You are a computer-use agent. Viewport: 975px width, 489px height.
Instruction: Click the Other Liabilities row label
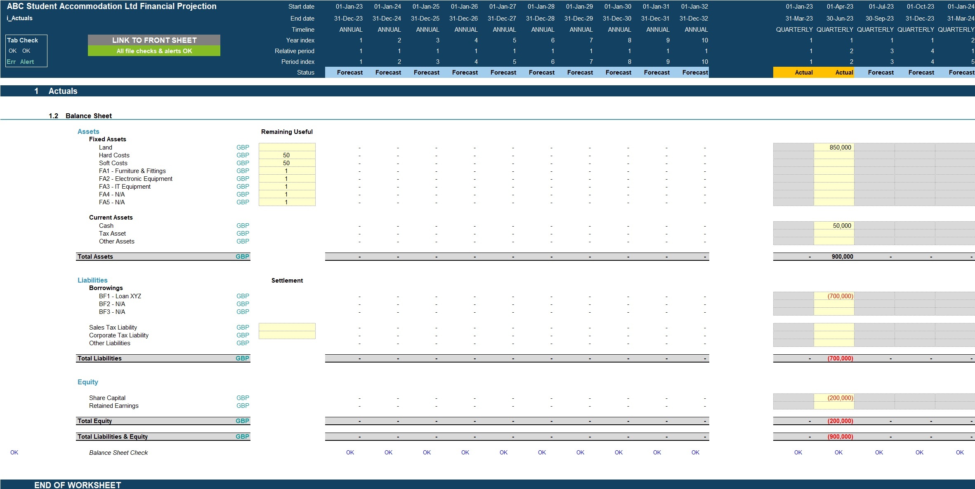[x=110, y=343]
